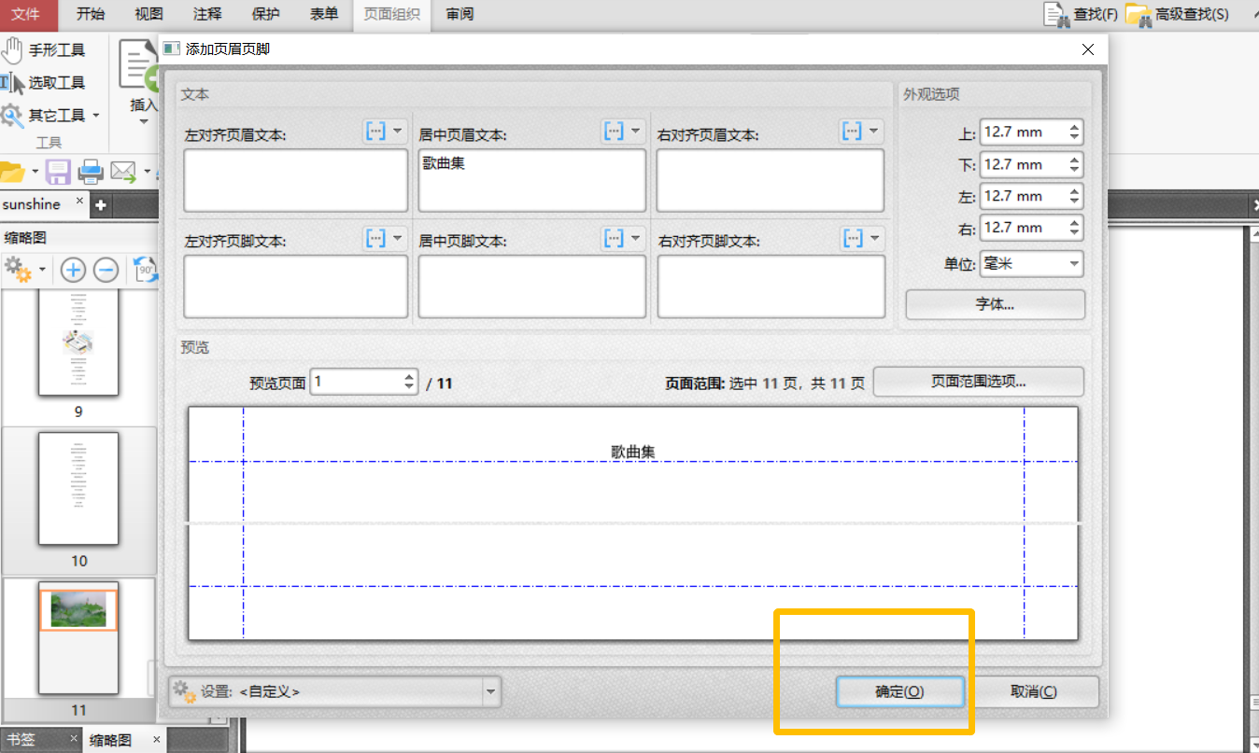
Task: Open new tab with plus icon
Action: [x=101, y=204]
